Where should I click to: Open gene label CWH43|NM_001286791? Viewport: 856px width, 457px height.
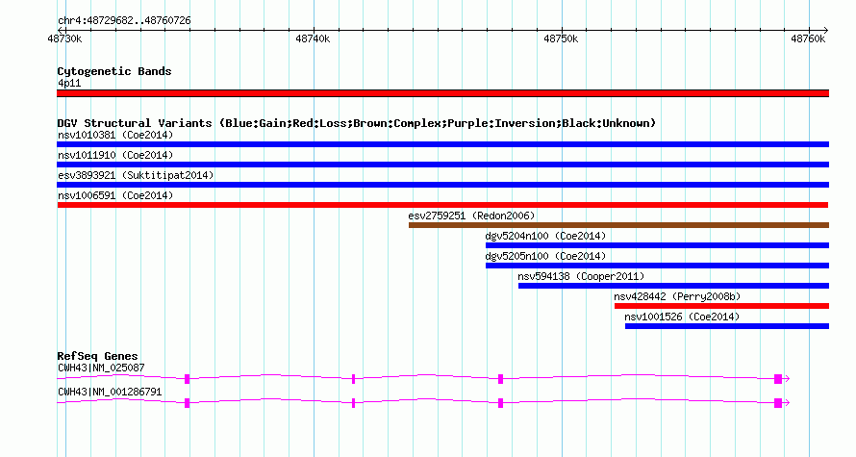tap(110, 392)
